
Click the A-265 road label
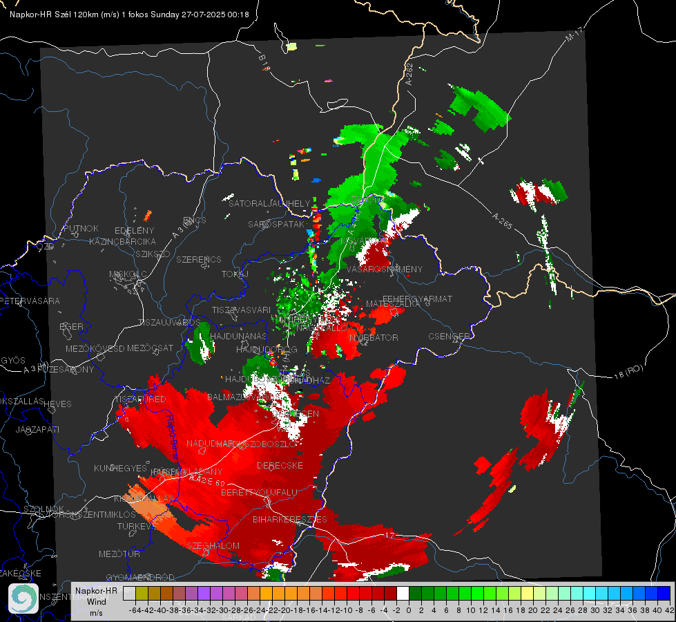(502, 221)
